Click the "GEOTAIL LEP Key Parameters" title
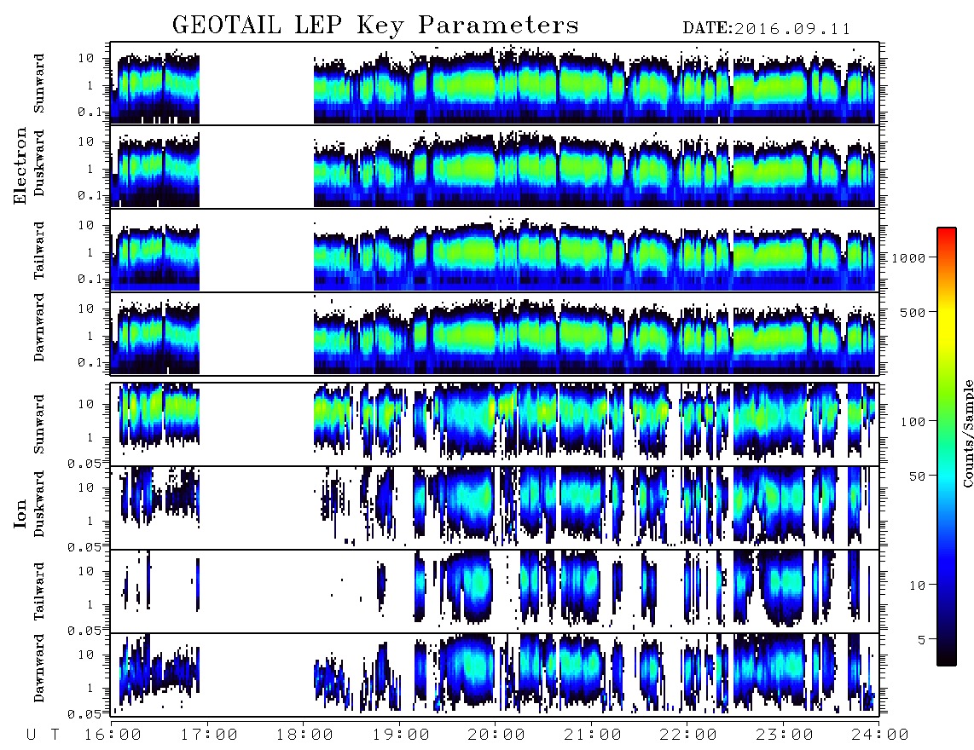This screenshot has width=974, height=750. click(375, 26)
